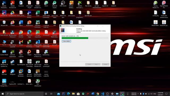Select the Gmail desktop shortcut
This screenshot has width=170, height=96.
[x=21, y=43]
